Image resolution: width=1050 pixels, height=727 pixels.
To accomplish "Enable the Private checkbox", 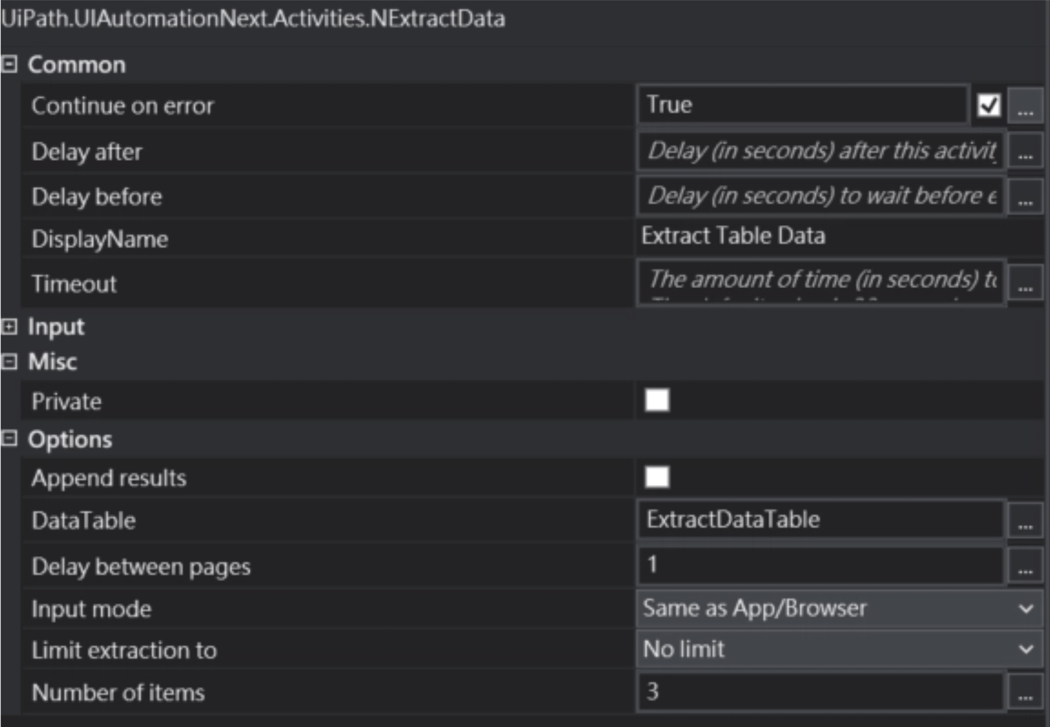I will click(x=657, y=400).
